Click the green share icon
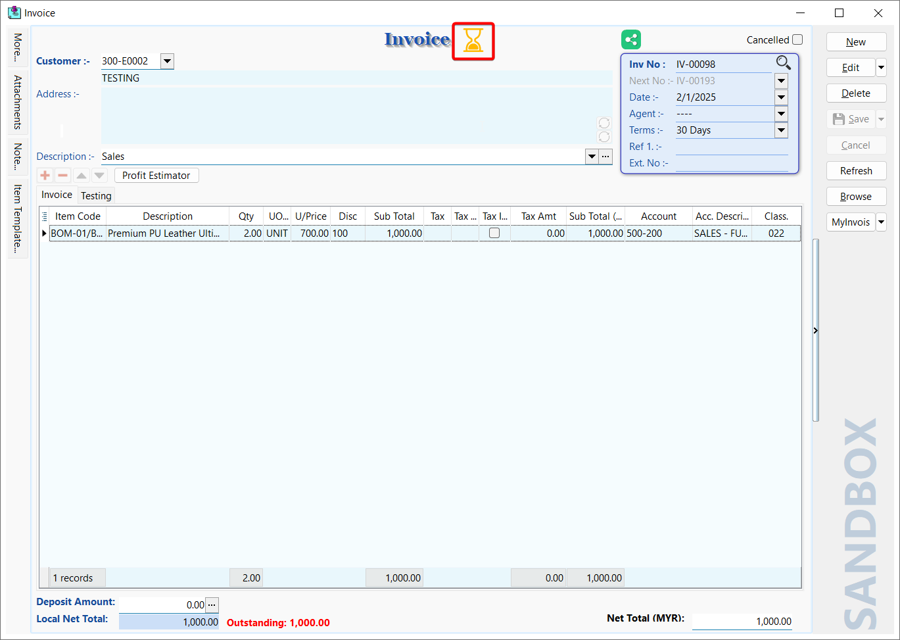The height and width of the screenshot is (640, 900). [631, 40]
